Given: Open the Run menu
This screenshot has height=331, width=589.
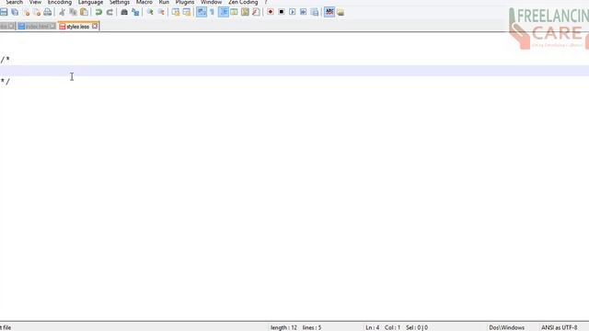Looking at the screenshot, I should click(x=164, y=2).
